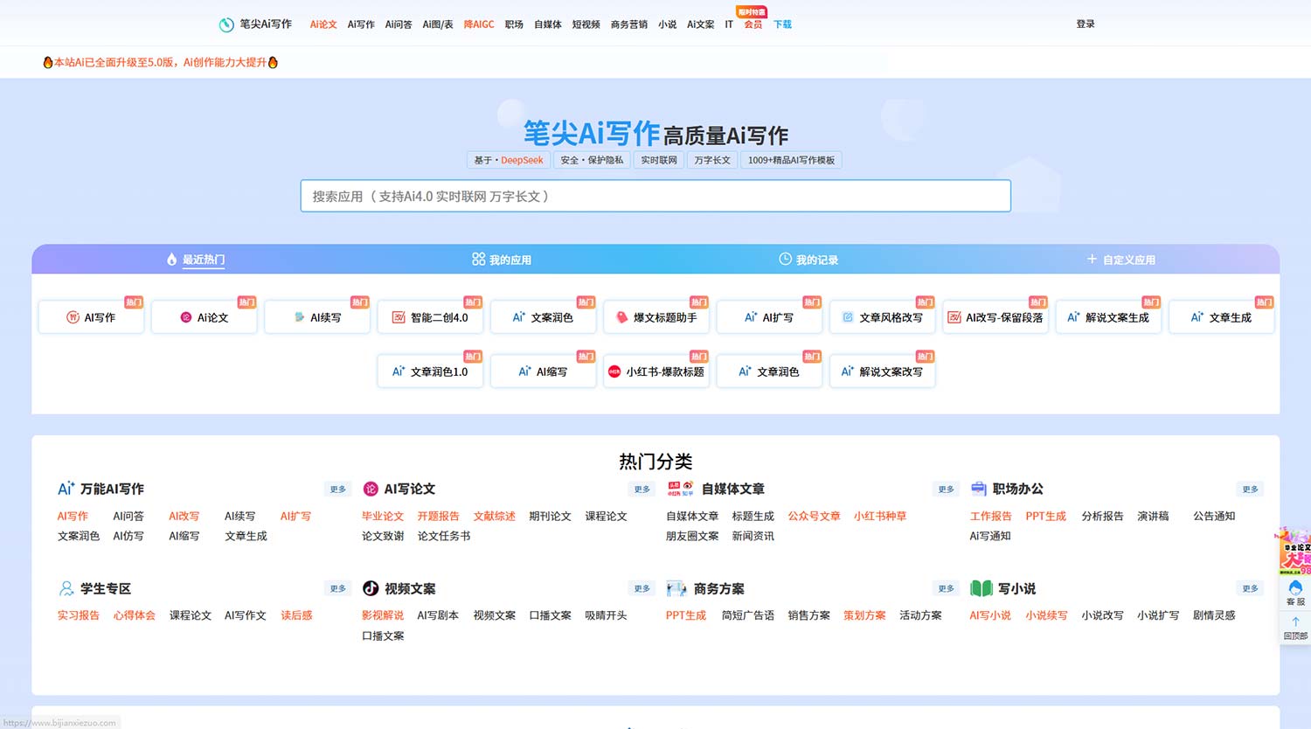Click the 回顶部 back-to-top arrow

(1295, 628)
